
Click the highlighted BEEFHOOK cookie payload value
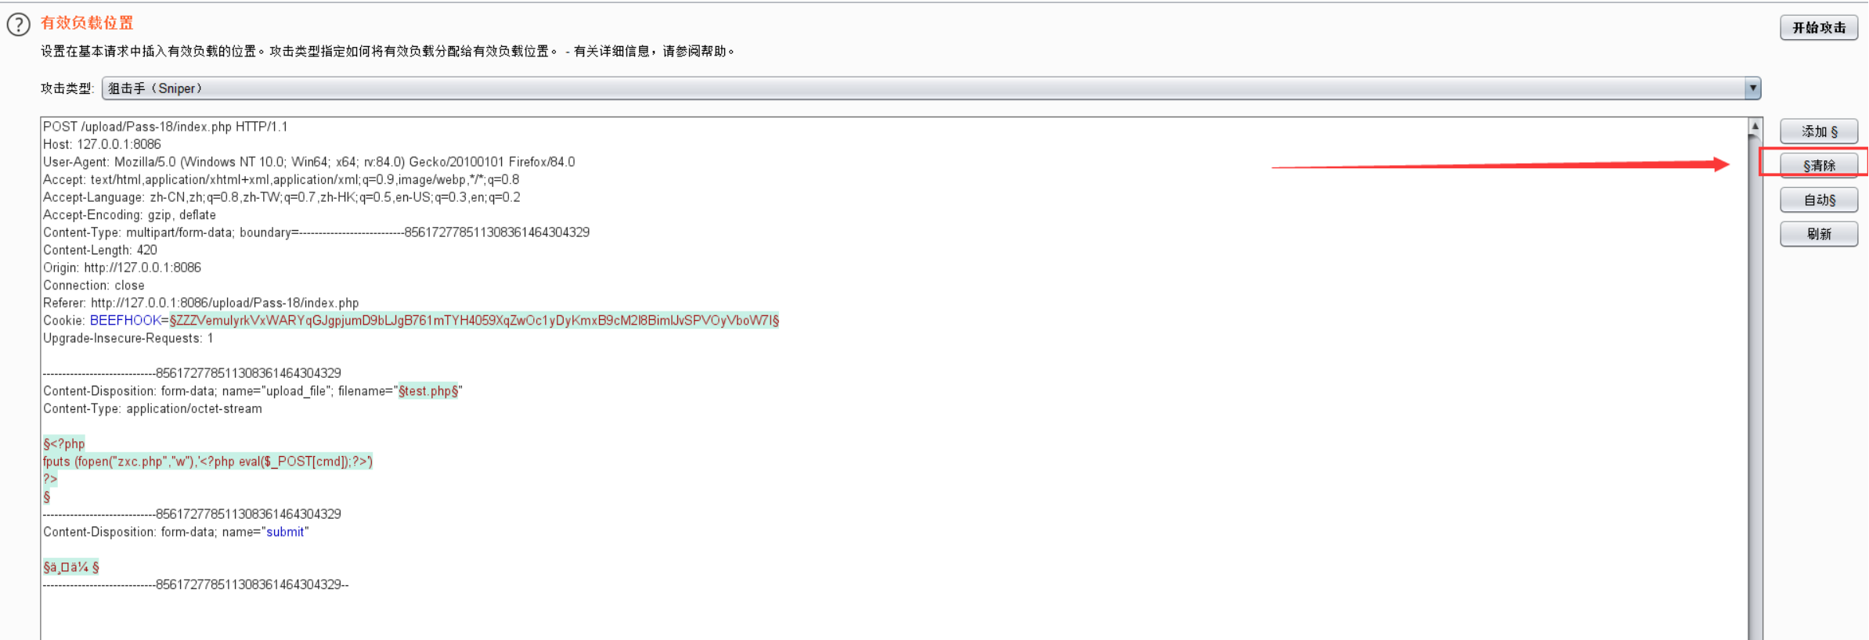[474, 320]
